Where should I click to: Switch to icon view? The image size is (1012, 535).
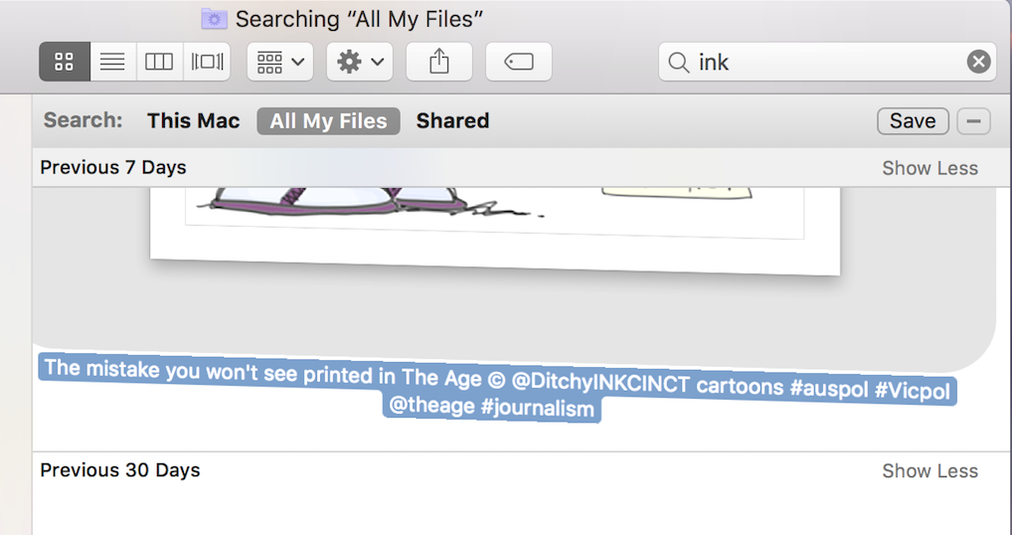65,62
